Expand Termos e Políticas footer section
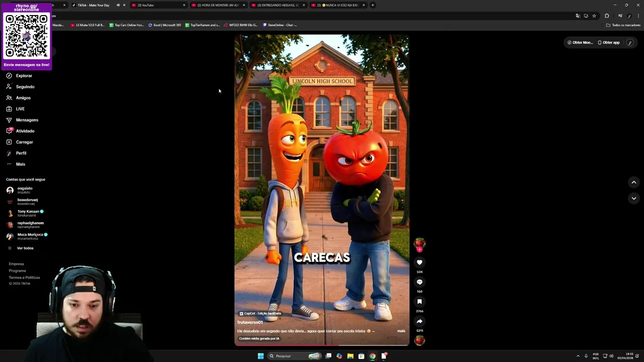This screenshot has height=362, width=644. [24, 278]
